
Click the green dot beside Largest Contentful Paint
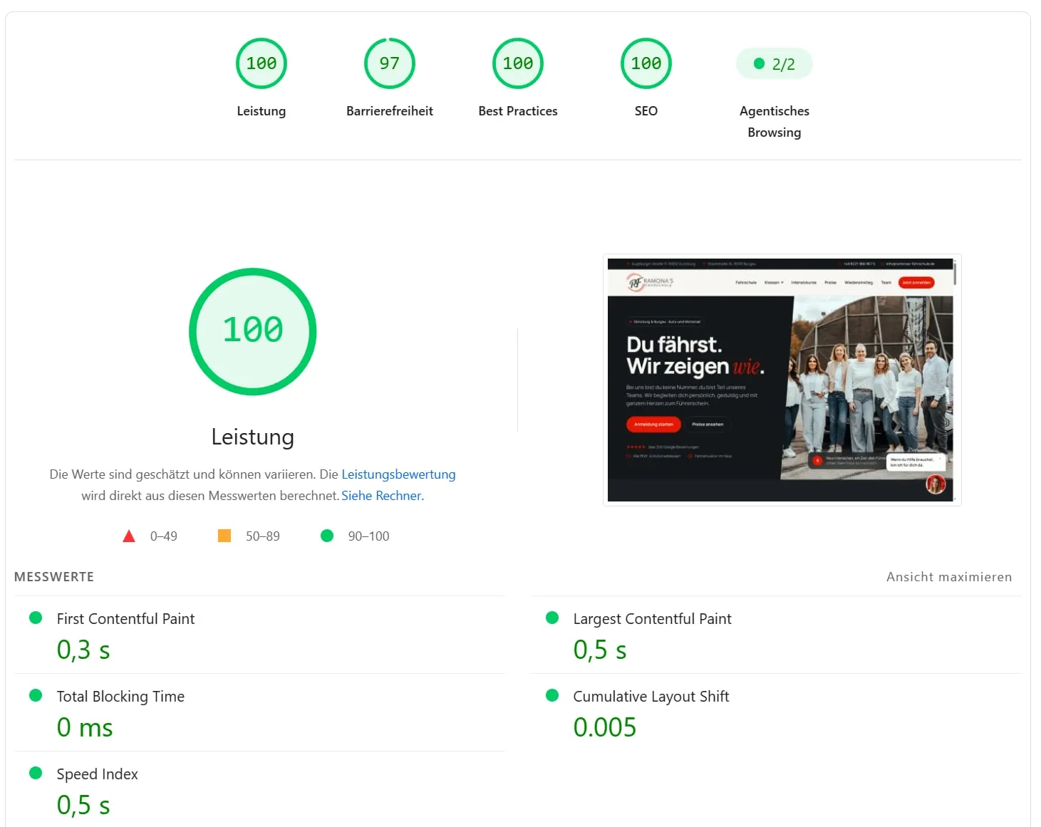pos(552,618)
